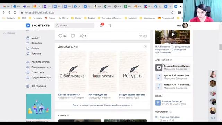Reload the page
Viewport: 222px width, 125px height.
coord(15,12)
